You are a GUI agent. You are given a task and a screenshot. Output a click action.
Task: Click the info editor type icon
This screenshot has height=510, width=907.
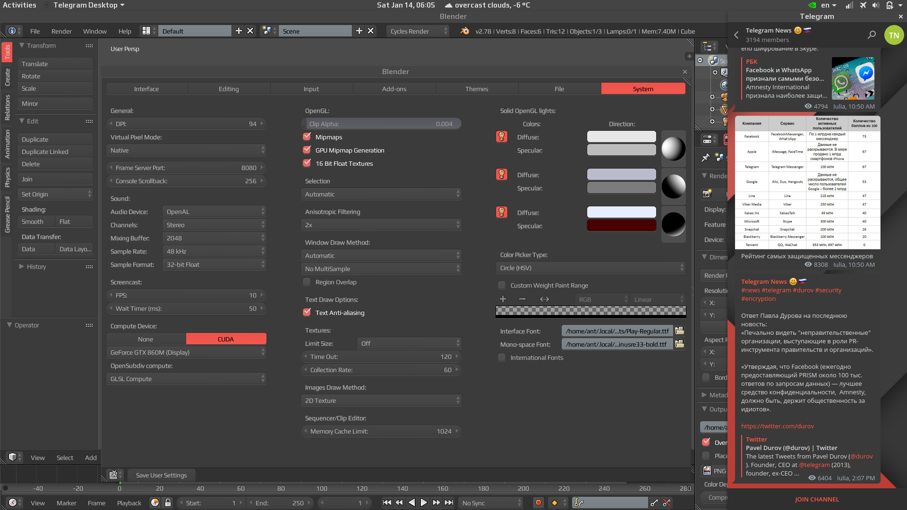point(13,31)
